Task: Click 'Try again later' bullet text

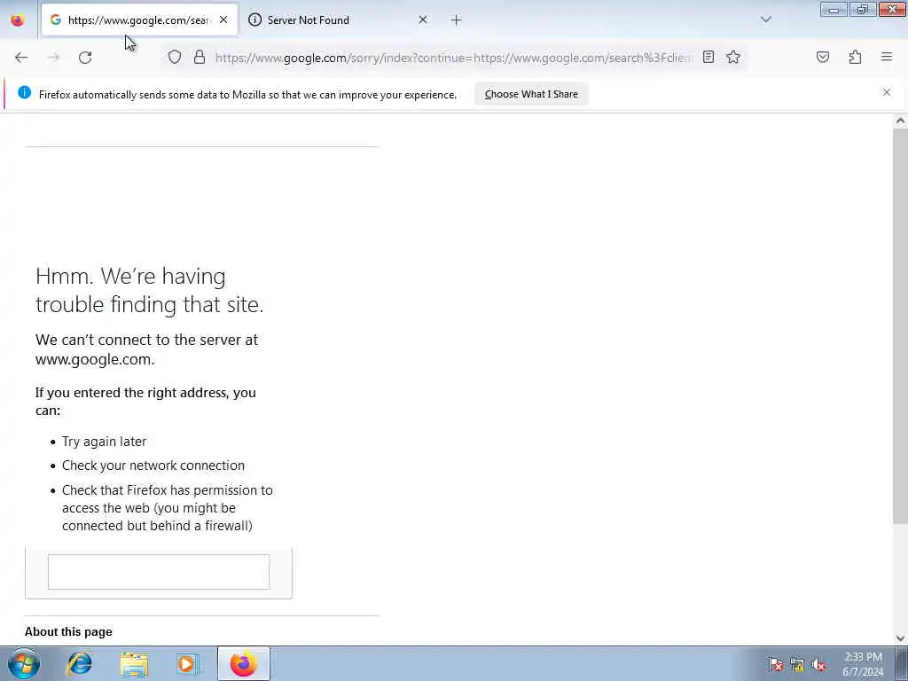Action: (x=105, y=442)
